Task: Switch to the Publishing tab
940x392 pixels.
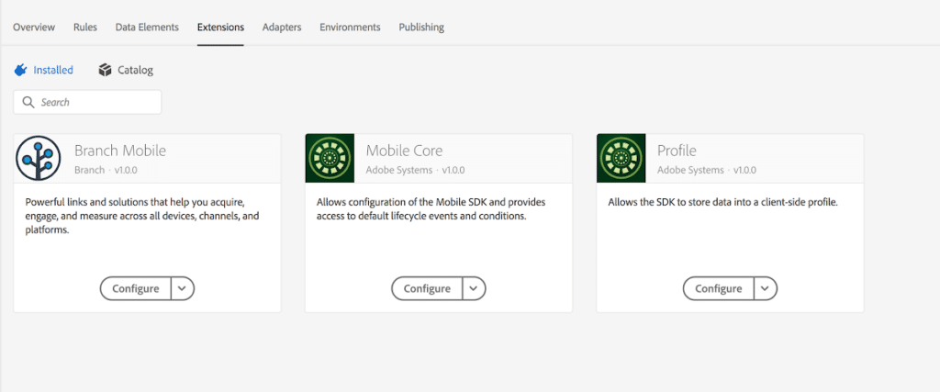Action: pos(421,28)
